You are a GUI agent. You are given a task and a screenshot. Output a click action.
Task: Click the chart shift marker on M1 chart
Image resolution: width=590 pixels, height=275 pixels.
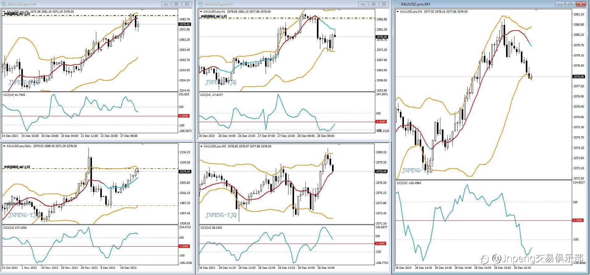[536, 10]
